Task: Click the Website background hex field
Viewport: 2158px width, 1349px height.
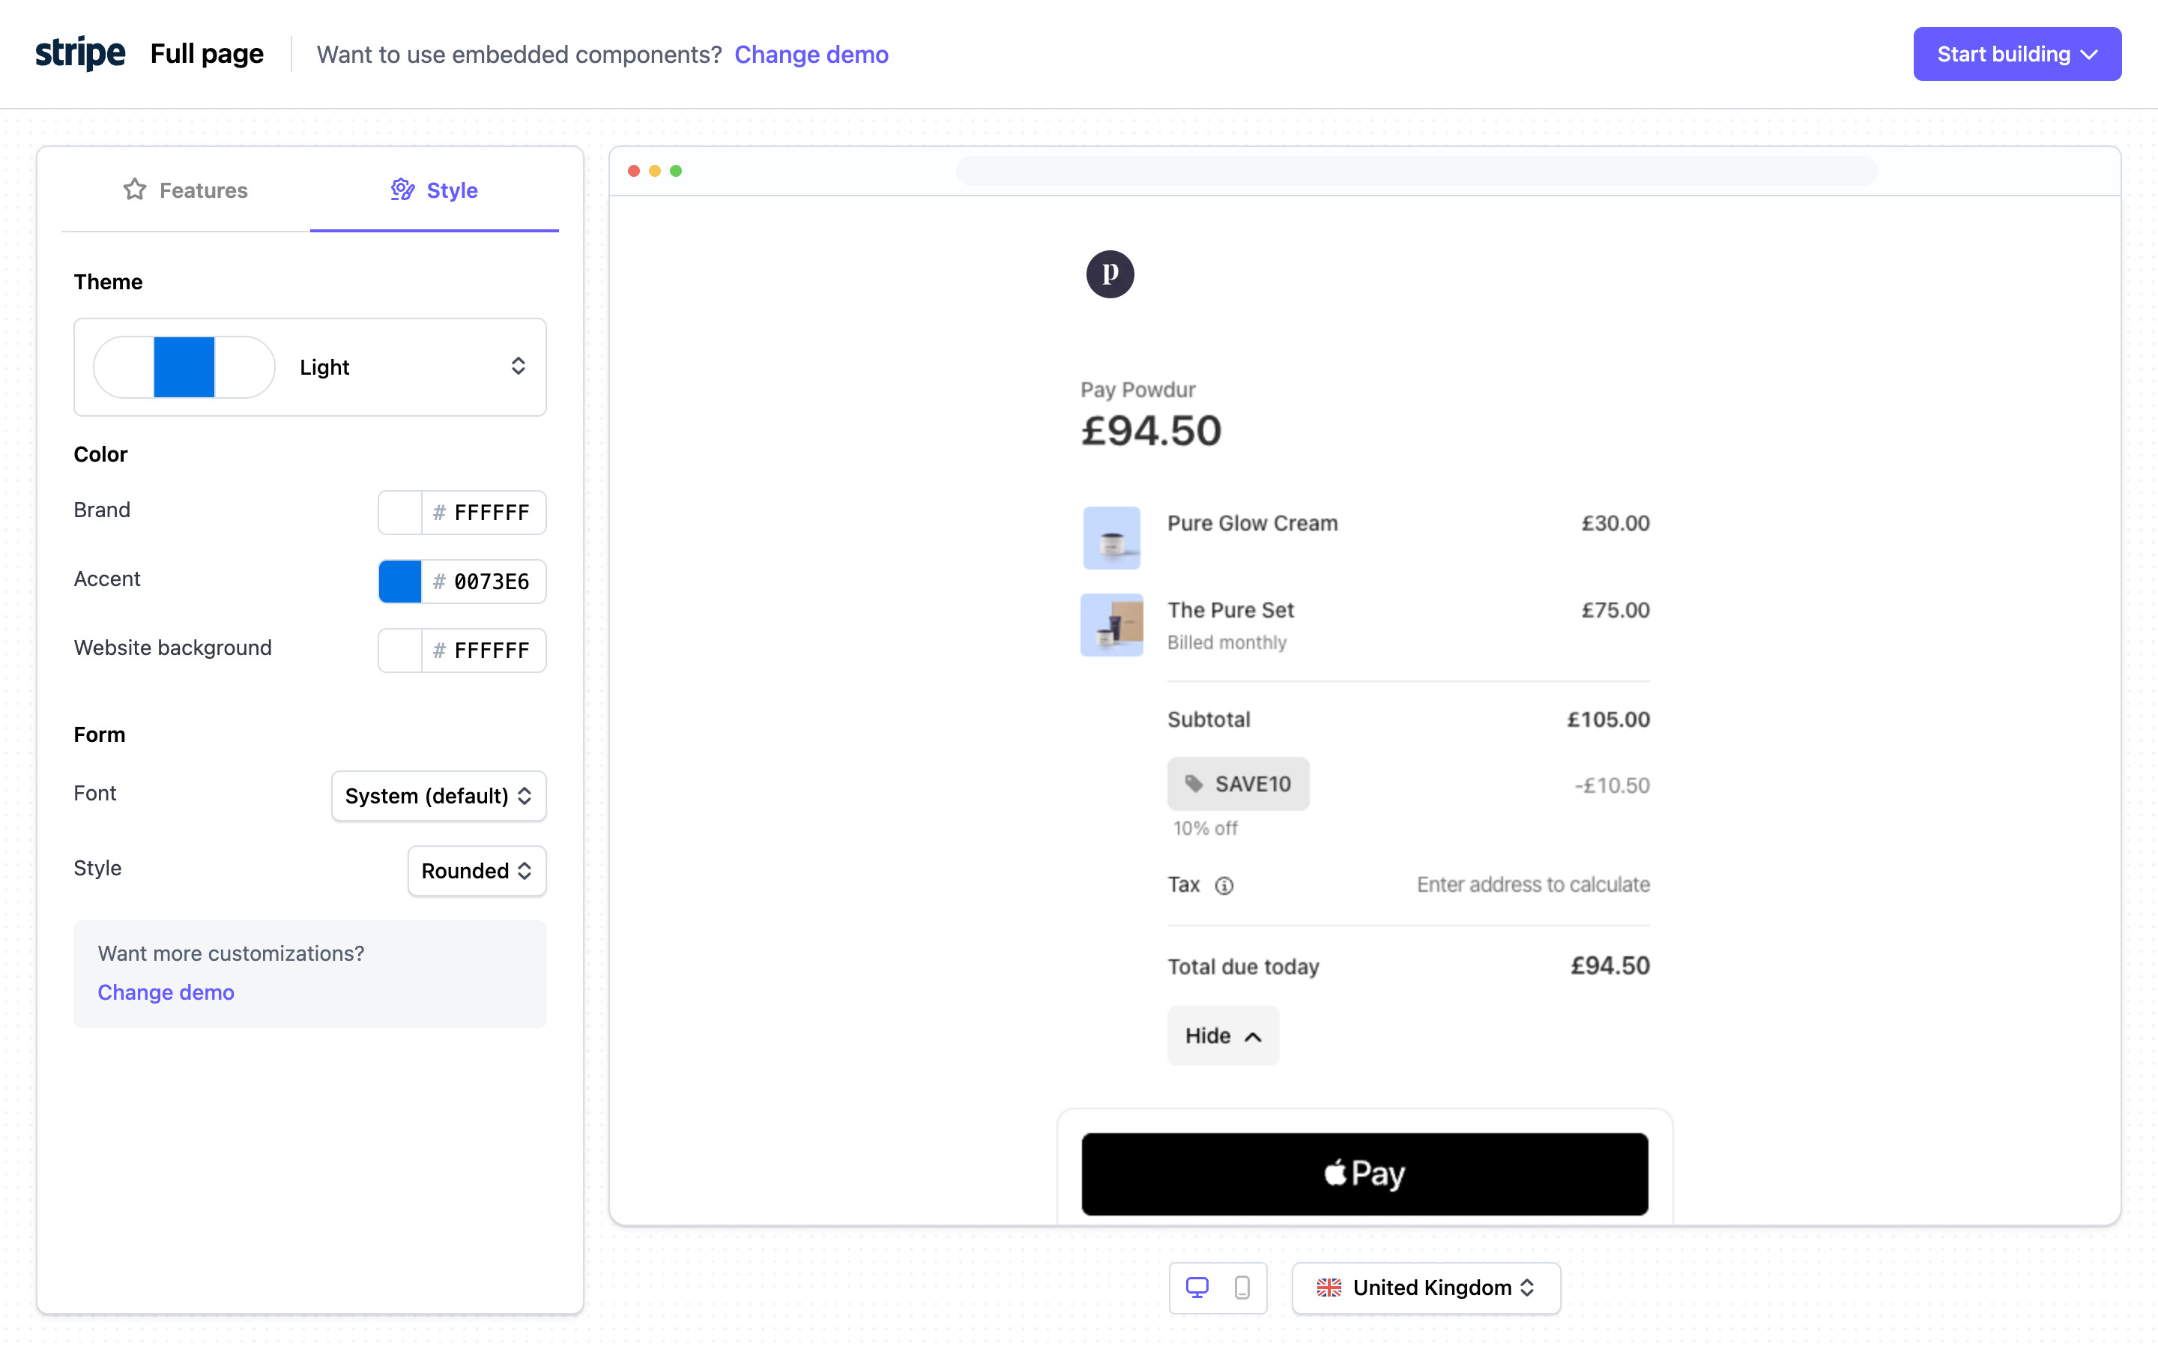Action: point(484,651)
